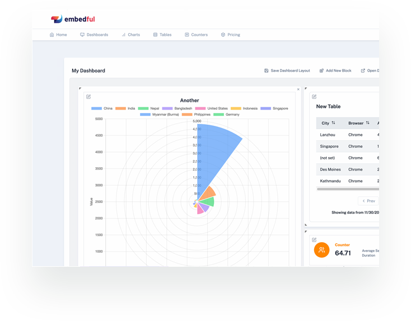The height and width of the screenshot is (321, 411).
Task: Click Add New Block button
Action: point(335,71)
